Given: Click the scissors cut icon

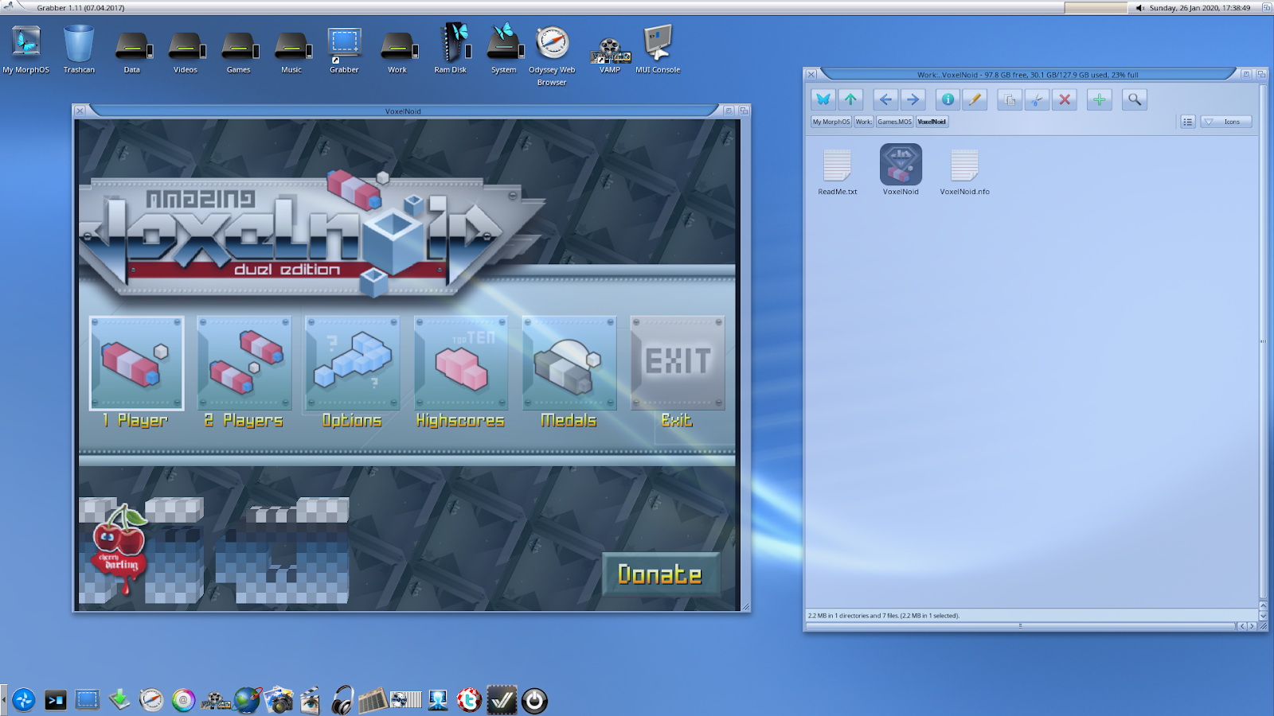Looking at the screenshot, I should pyautogui.click(x=1037, y=99).
